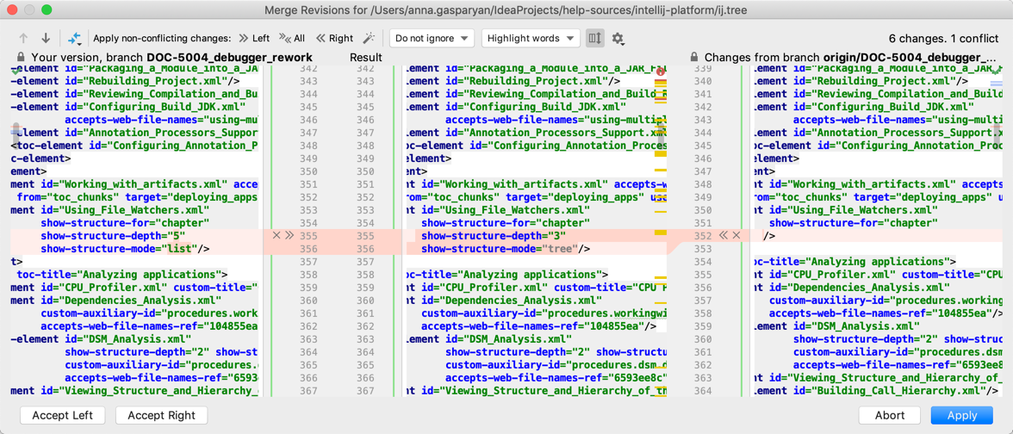Jump to the next difference arrow

pyautogui.click(x=46, y=39)
